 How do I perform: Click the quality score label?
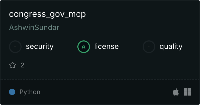pyautogui.click(x=171, y=46)
